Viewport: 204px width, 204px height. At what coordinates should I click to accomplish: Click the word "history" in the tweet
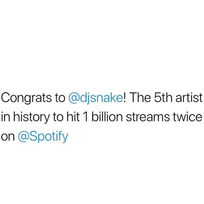[x=31, y=117]
